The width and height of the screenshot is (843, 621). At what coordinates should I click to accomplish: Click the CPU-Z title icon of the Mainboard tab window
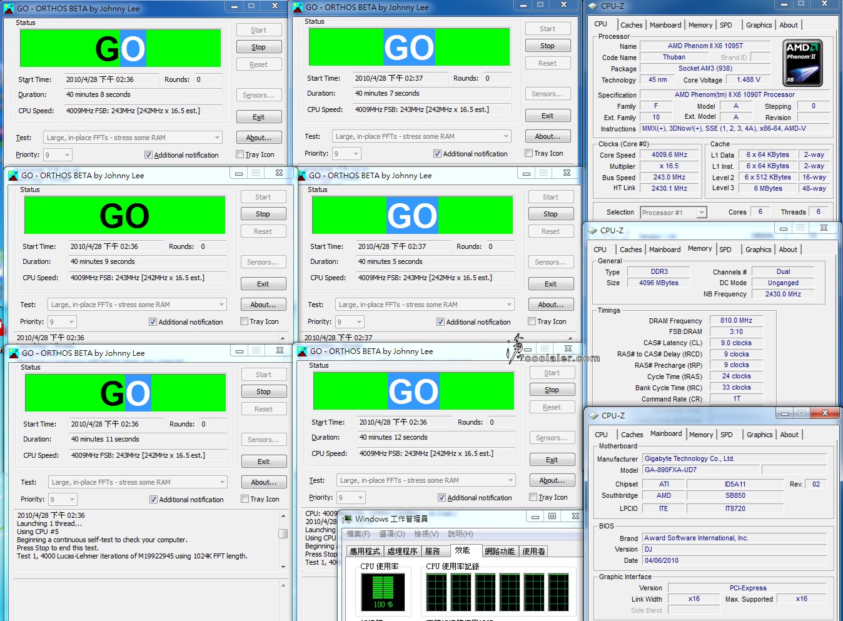(x=593, y=415)
